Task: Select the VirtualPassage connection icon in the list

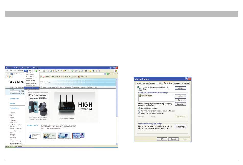Action: tap(140, 96)
